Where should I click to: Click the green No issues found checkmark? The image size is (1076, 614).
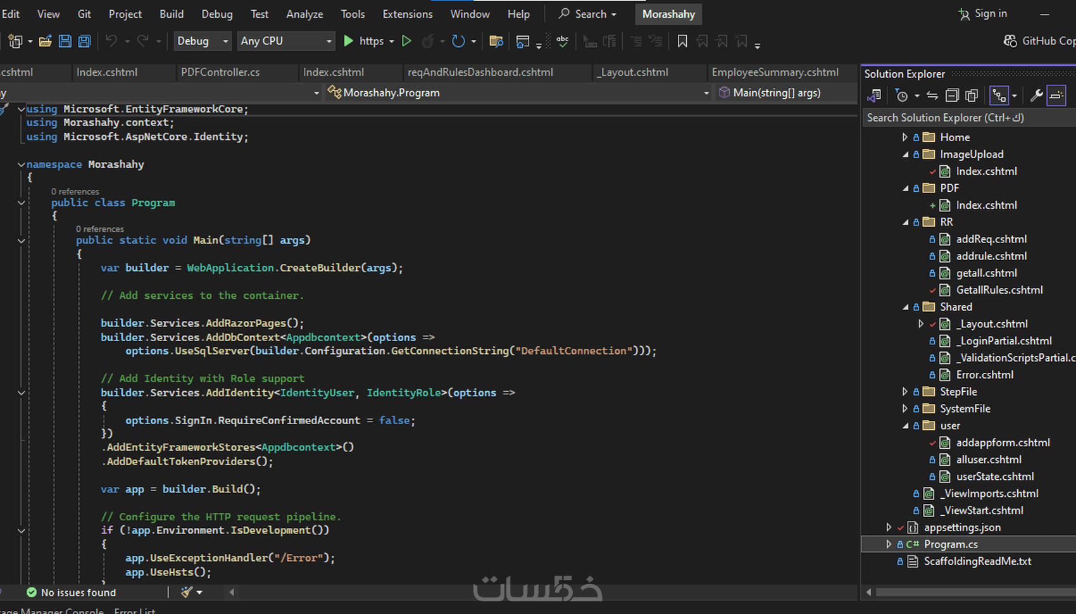pos(32,592)
